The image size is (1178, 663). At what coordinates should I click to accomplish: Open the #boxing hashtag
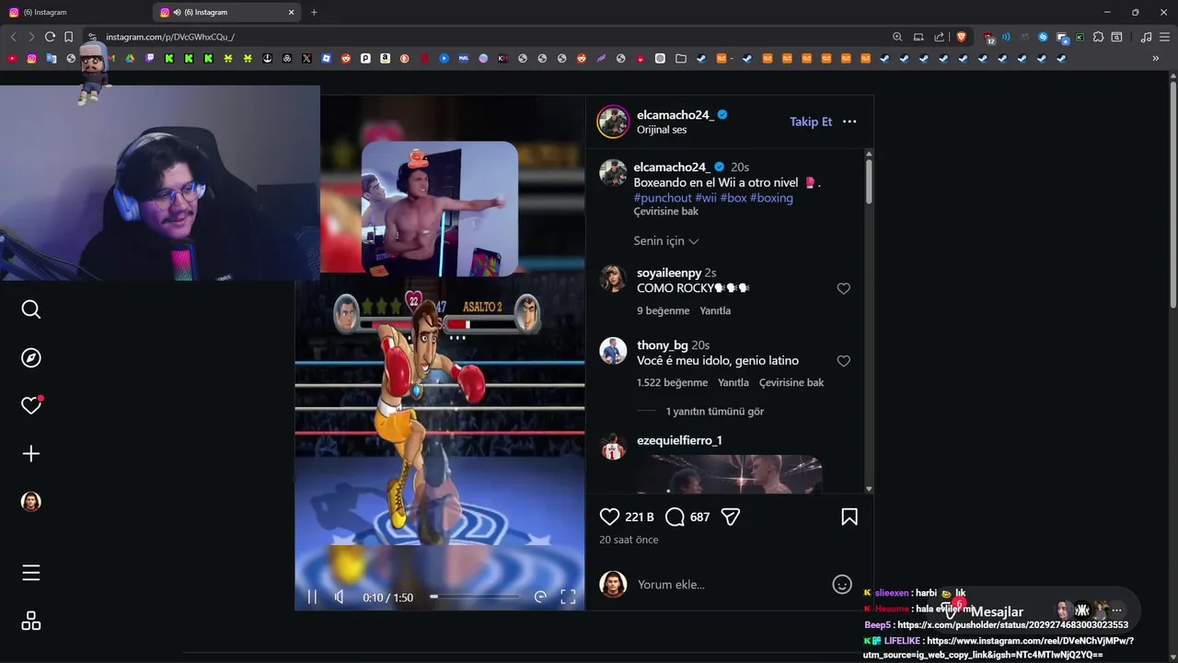tap(771, 198)
